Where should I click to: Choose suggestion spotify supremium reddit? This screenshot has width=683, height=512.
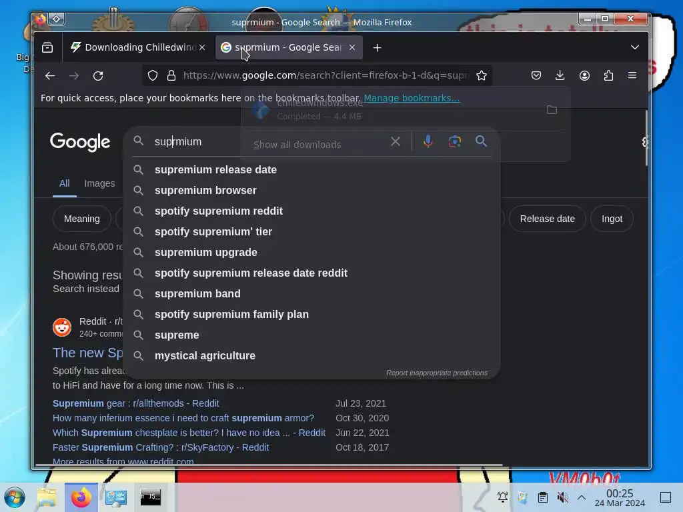pos(311,211)
